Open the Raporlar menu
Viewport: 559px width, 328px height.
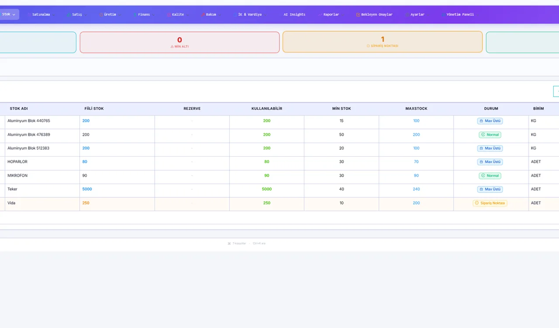coord(331,14)
